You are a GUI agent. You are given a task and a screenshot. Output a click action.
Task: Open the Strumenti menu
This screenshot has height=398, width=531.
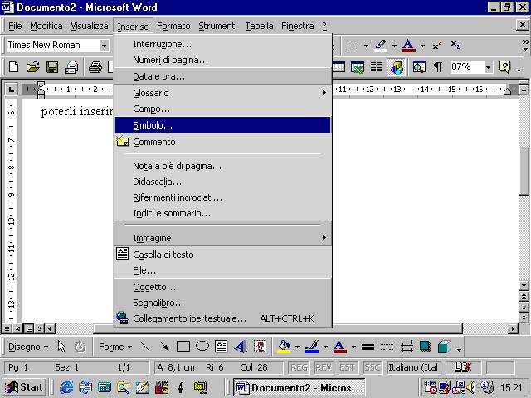tap(217, 26)
